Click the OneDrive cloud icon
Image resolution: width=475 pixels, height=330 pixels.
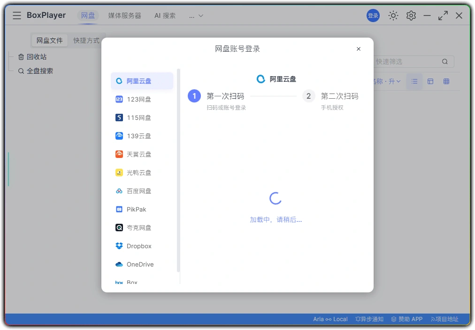[x=119, y=265]
